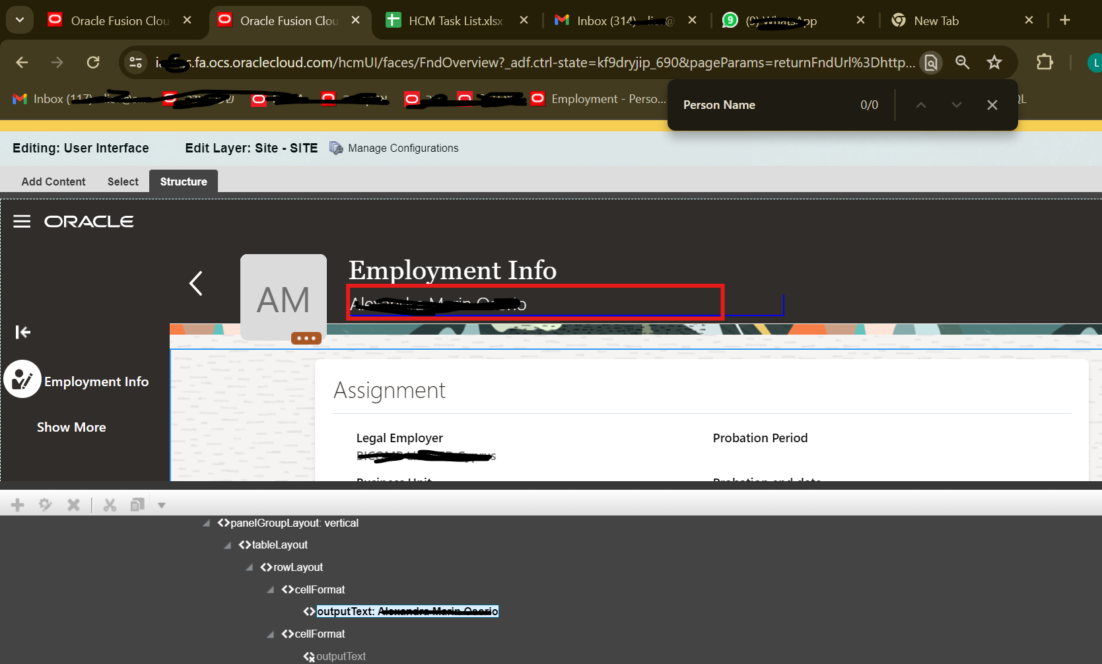This screenshot has width=1102, height=664.
Task: View site information icon in address bar
Action: (135, 62)
